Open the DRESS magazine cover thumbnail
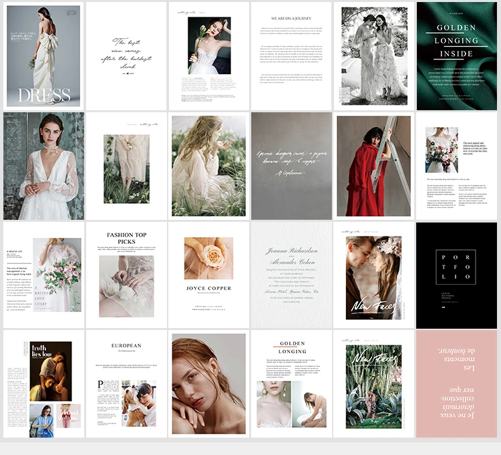 (x=44, y=56)
